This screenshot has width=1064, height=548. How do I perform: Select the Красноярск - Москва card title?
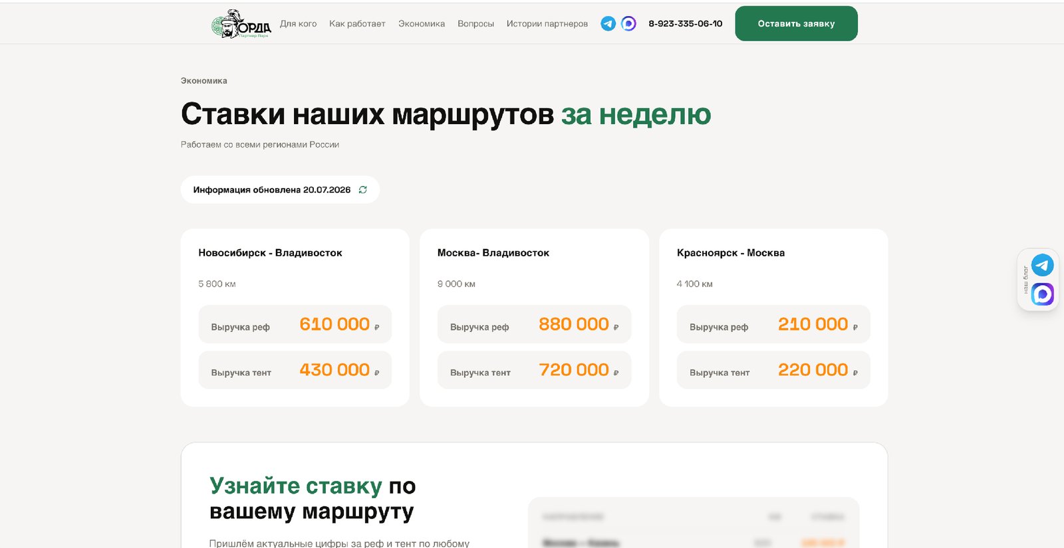(x=731, y=253)
